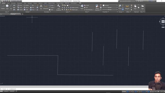Click the Stretch tool
Viewport: 165px width, 93px height.
click(x=20, y=10)
